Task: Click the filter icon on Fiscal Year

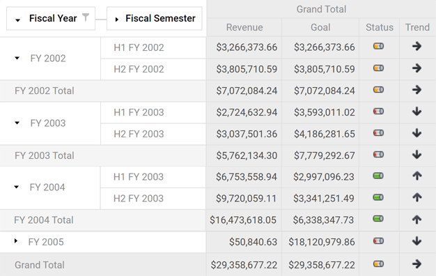Action: [86, 17]
